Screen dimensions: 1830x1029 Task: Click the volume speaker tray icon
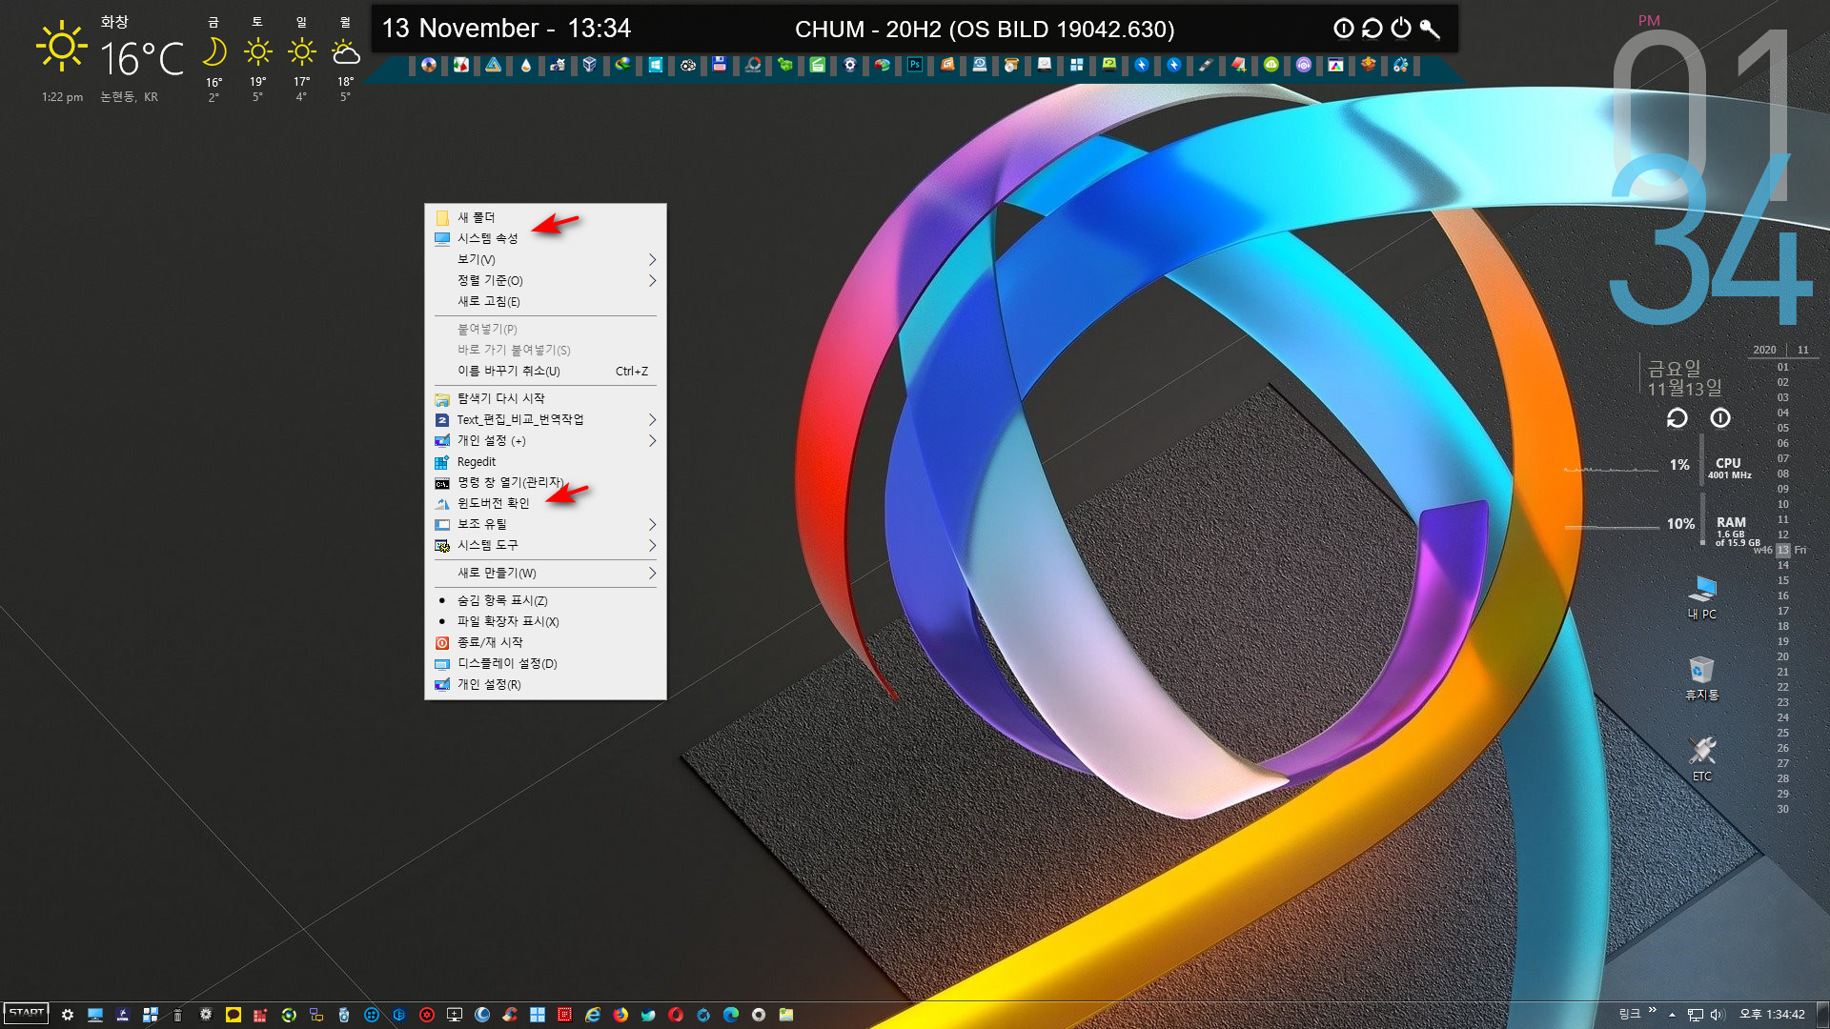(1718, 1015)
